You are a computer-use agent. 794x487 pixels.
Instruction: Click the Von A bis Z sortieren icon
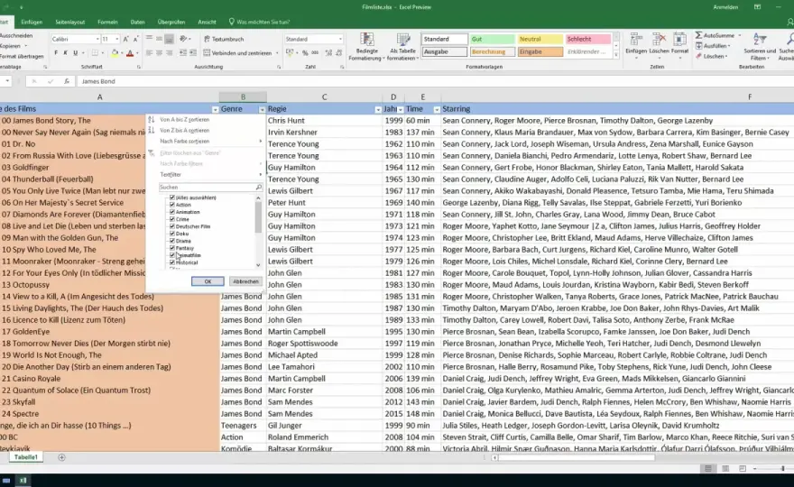[x=151, y=119]
